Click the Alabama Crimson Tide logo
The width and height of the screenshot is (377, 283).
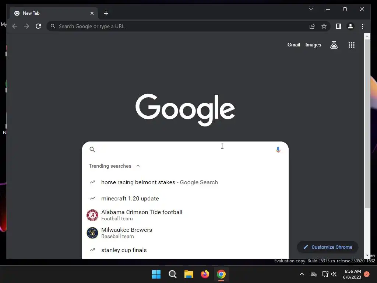[92, 215]
